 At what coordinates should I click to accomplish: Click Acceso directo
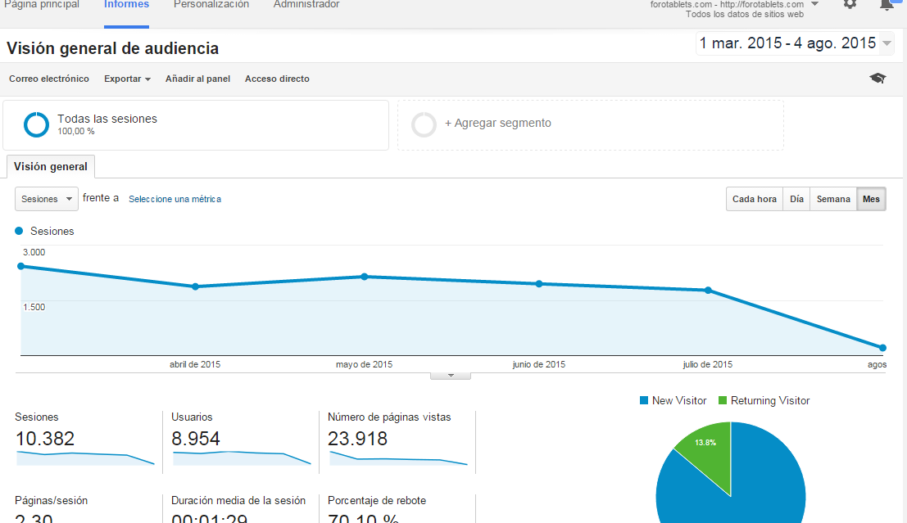(277, 79)
